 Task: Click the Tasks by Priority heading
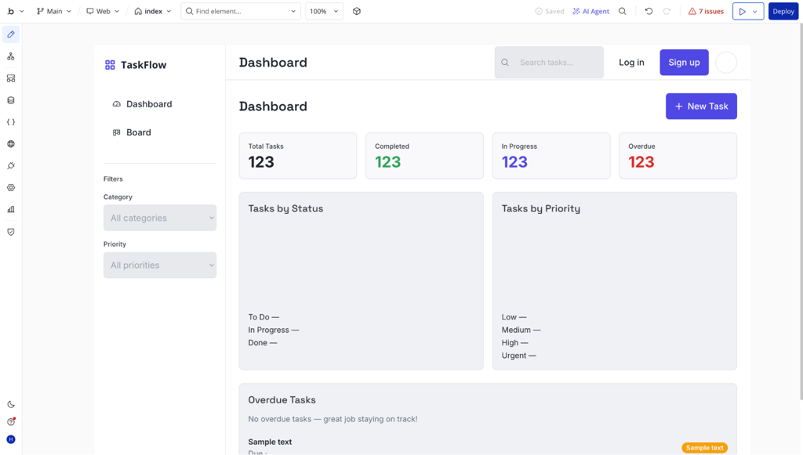541,208
